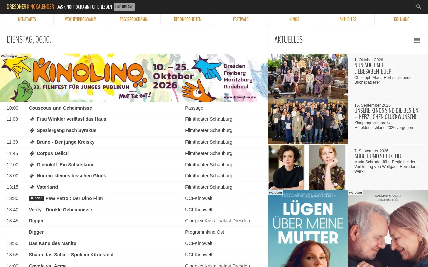The height and width of the screenshot is (267, 428).
Task: Open the Kolumne menu item
Action: (x=401, y=19)
